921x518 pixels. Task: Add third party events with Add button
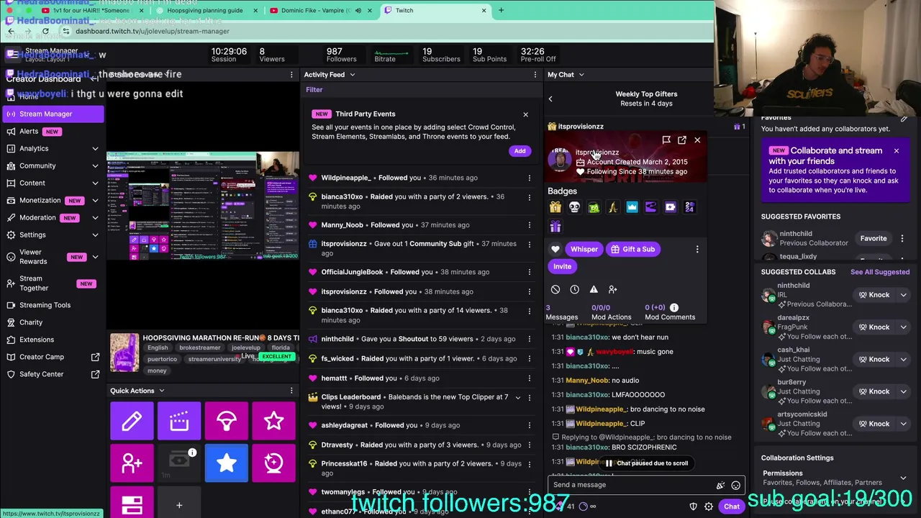pos(520,151)
